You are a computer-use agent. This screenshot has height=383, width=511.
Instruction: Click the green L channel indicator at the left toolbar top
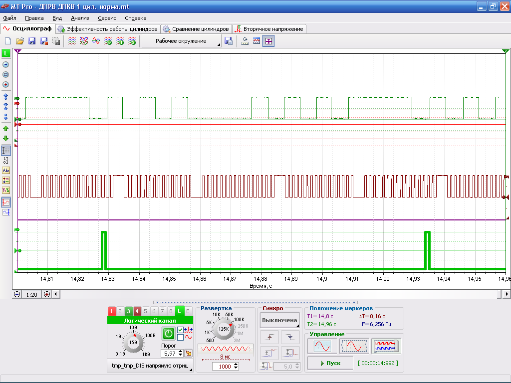click(6, 53)
